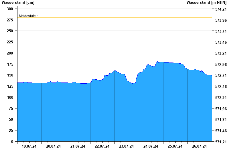The width and height of the screenshot is (229, 157).
Task: Click the 573,46 right axis value
Action: coord(220,42)
